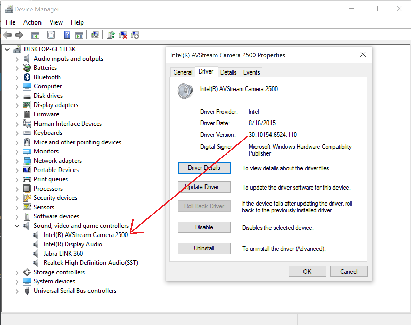Click the Firmware chip icon
Viewport: 411px width, 325px height.
[x=27, y=114]
